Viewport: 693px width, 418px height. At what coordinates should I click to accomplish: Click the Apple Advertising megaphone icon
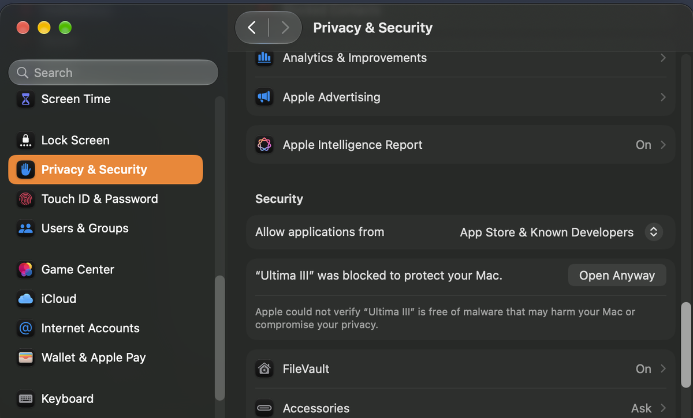(264, 97)
